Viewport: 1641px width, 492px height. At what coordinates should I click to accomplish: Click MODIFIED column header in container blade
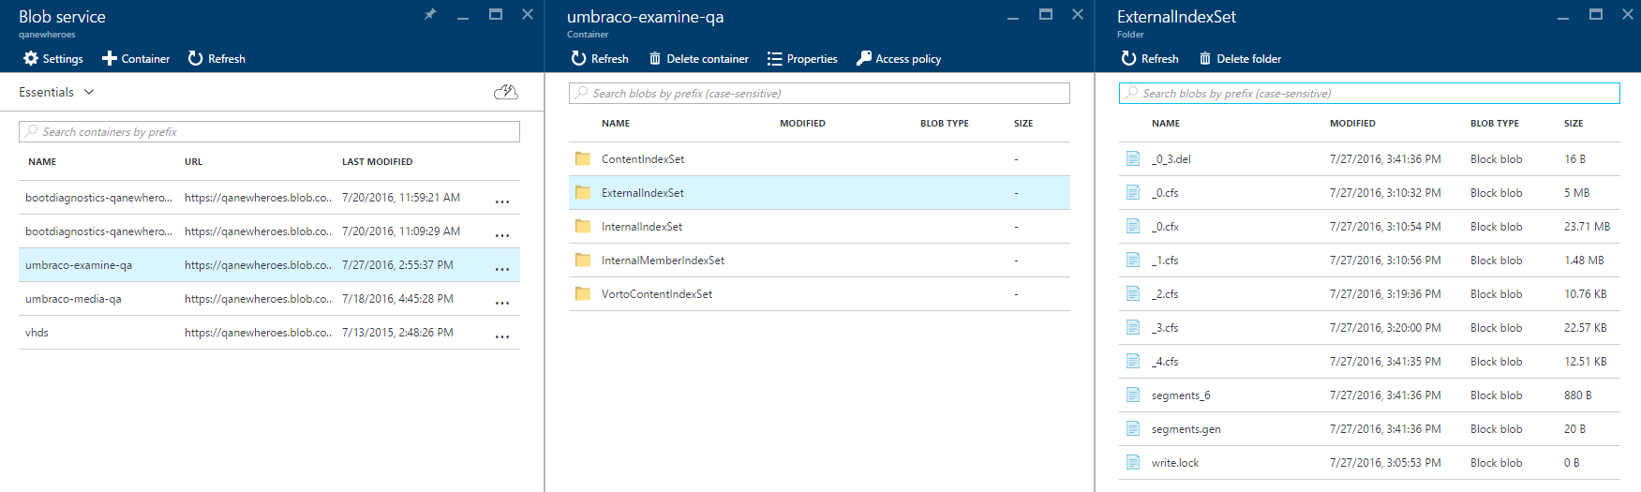click(x=802, y=123)
